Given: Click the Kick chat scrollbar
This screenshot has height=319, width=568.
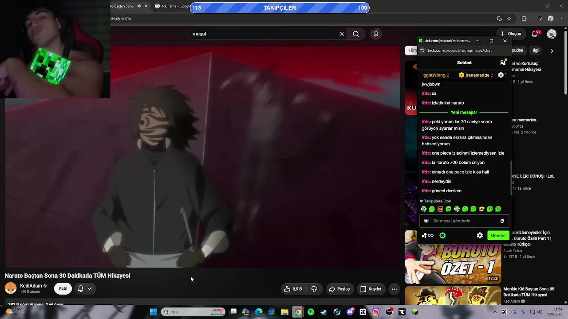Looking at the screenshot, I should (511, 177).
